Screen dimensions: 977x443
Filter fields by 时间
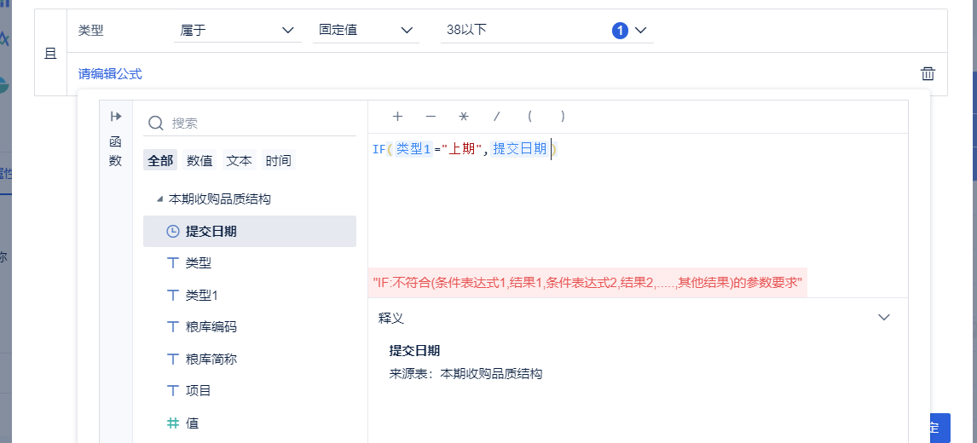pos(278,161)
